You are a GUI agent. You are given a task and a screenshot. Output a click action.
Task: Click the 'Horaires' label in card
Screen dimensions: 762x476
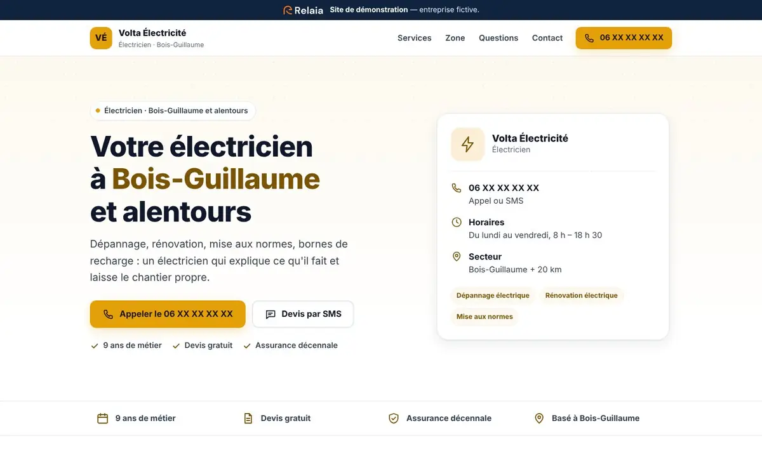click(x=486, y=222)
